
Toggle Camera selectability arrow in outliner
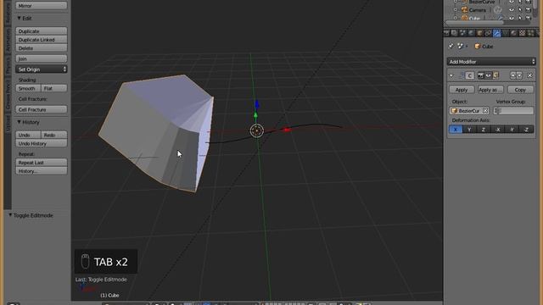pos(520,10)
